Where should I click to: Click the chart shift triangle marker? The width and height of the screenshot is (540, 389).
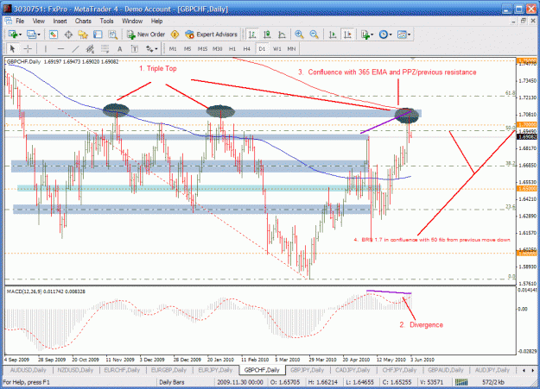point(413,59)
